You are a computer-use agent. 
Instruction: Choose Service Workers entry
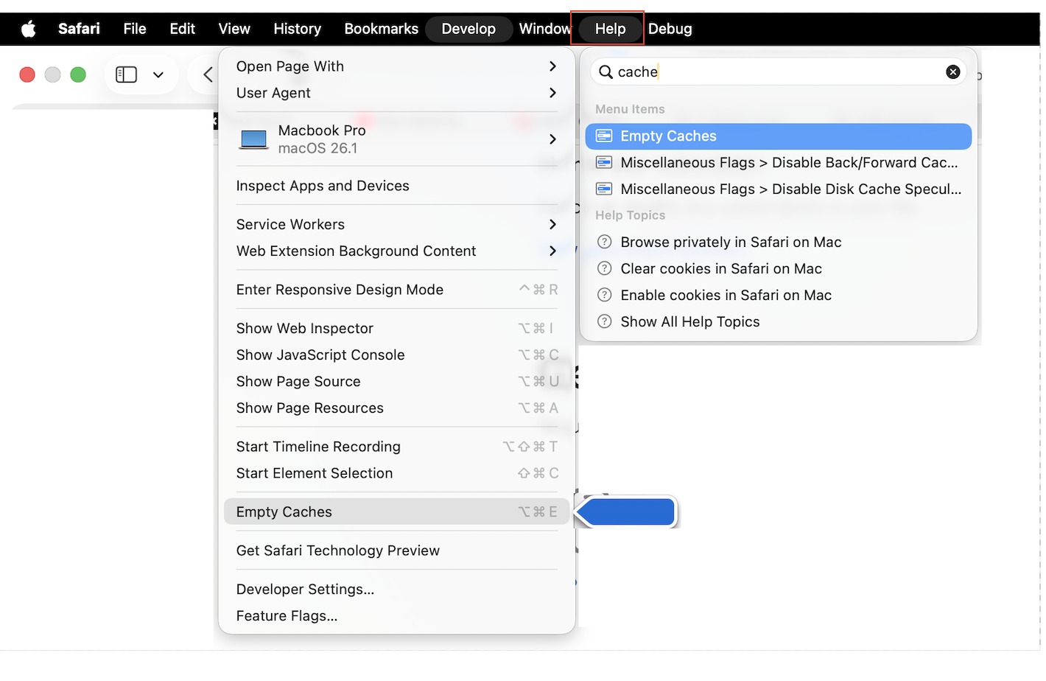pos(397,224)
